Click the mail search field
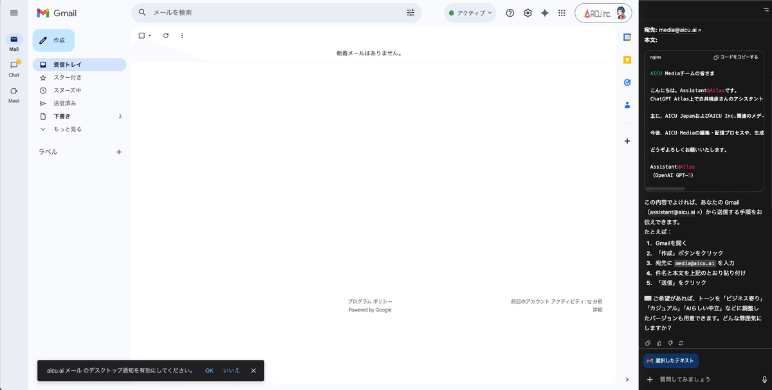 coord(277,13)
